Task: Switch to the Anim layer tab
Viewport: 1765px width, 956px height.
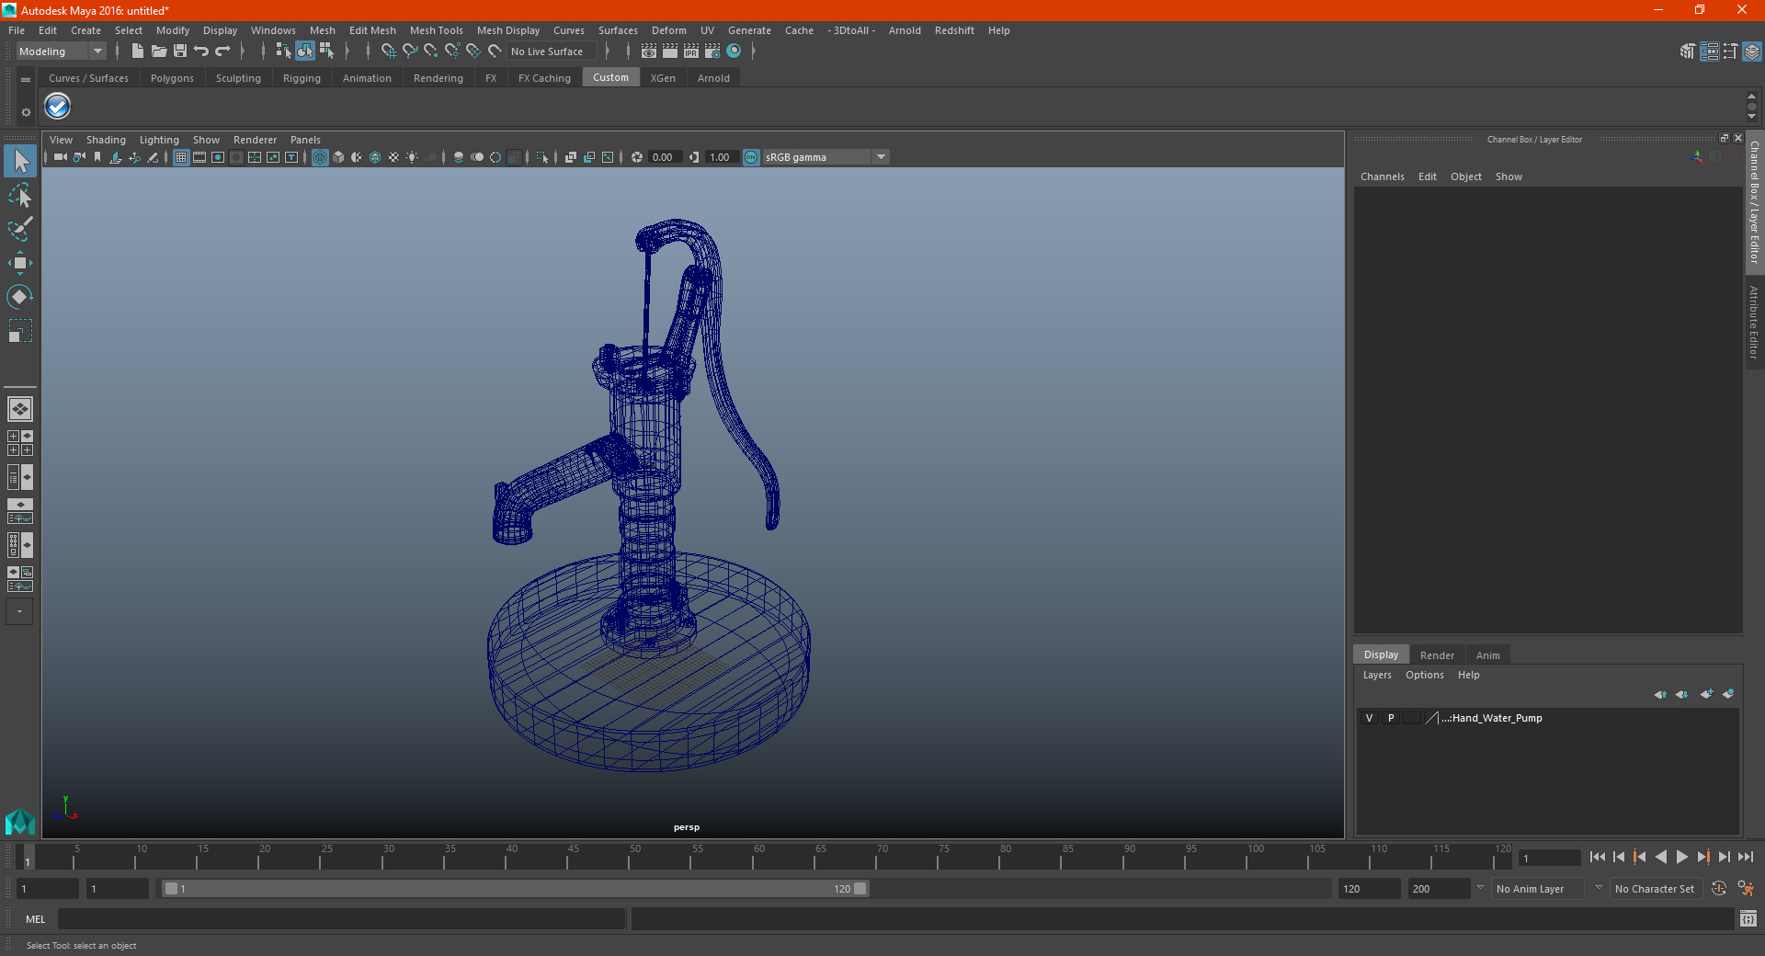Action: coord(1487,655)
